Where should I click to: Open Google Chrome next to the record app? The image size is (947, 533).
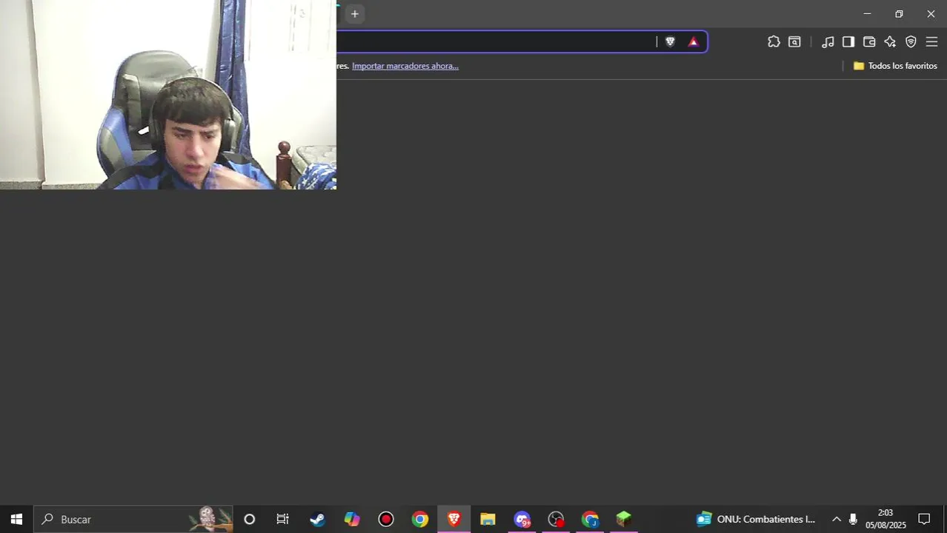pyautogui.click(x=420, y=519)
